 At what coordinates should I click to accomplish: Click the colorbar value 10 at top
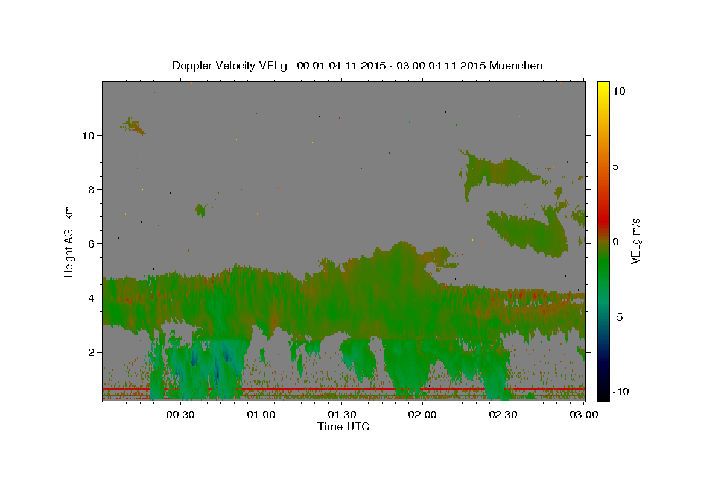coord(618,90)
